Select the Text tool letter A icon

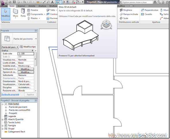52,2
